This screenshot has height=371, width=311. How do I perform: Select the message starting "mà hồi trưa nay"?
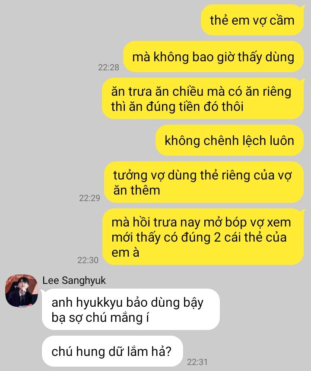coord(203,237)
